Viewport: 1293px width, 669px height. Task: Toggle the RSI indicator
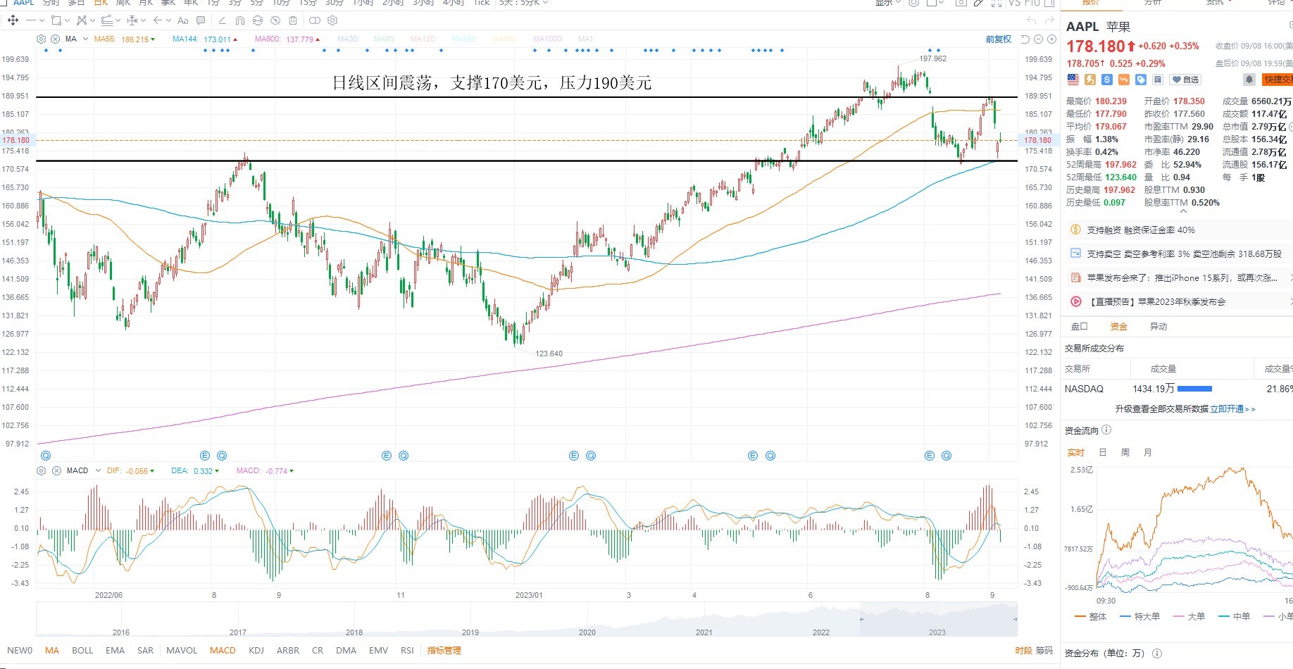pyautogui.click(x=407, y=651)
